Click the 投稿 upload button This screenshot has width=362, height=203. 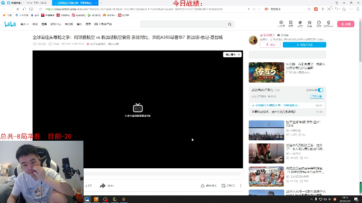pos(346,24)
